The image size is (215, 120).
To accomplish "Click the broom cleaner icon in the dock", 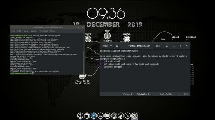I will [121, 116].
